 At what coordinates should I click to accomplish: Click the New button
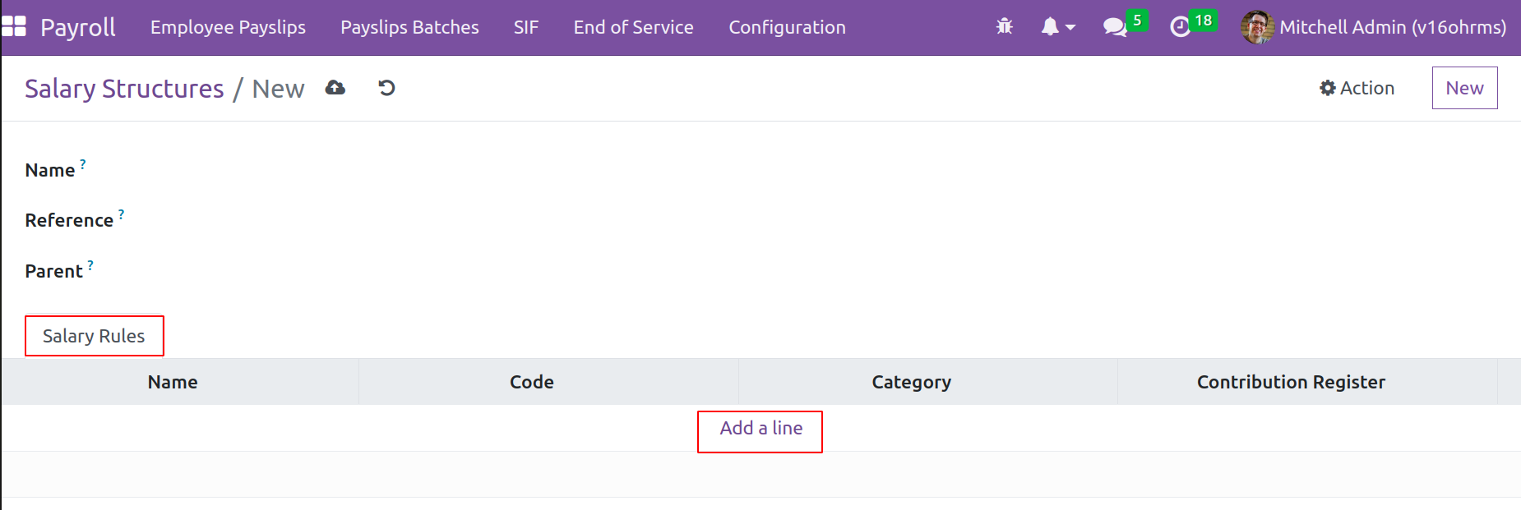[1463, 88]
